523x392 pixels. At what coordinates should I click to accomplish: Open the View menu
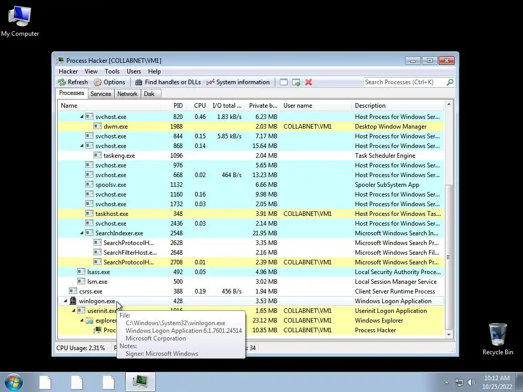91,71
